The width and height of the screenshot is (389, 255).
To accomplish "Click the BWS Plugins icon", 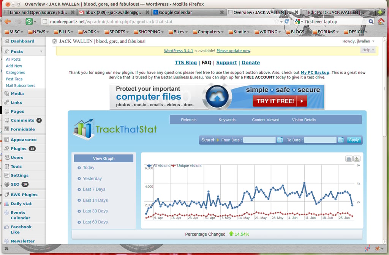I will [x=7, y=195].
